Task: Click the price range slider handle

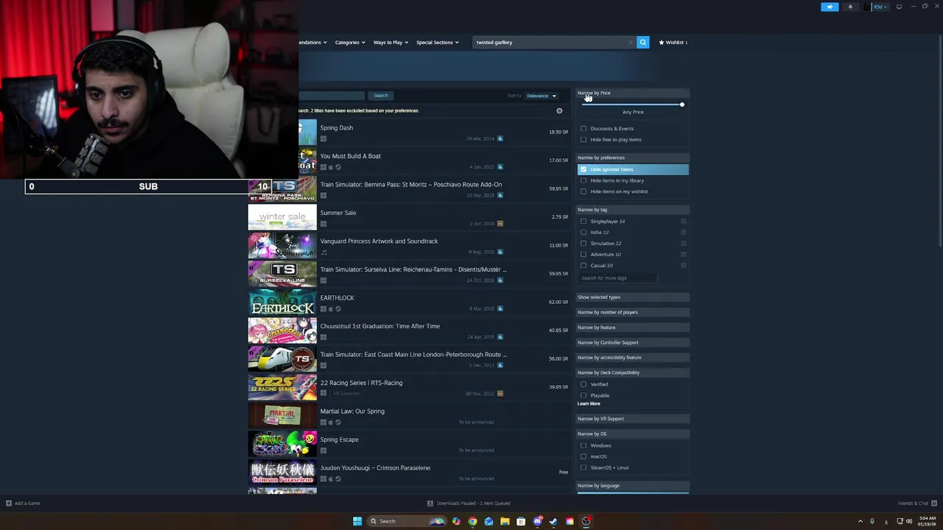Action: pos(682,105)
